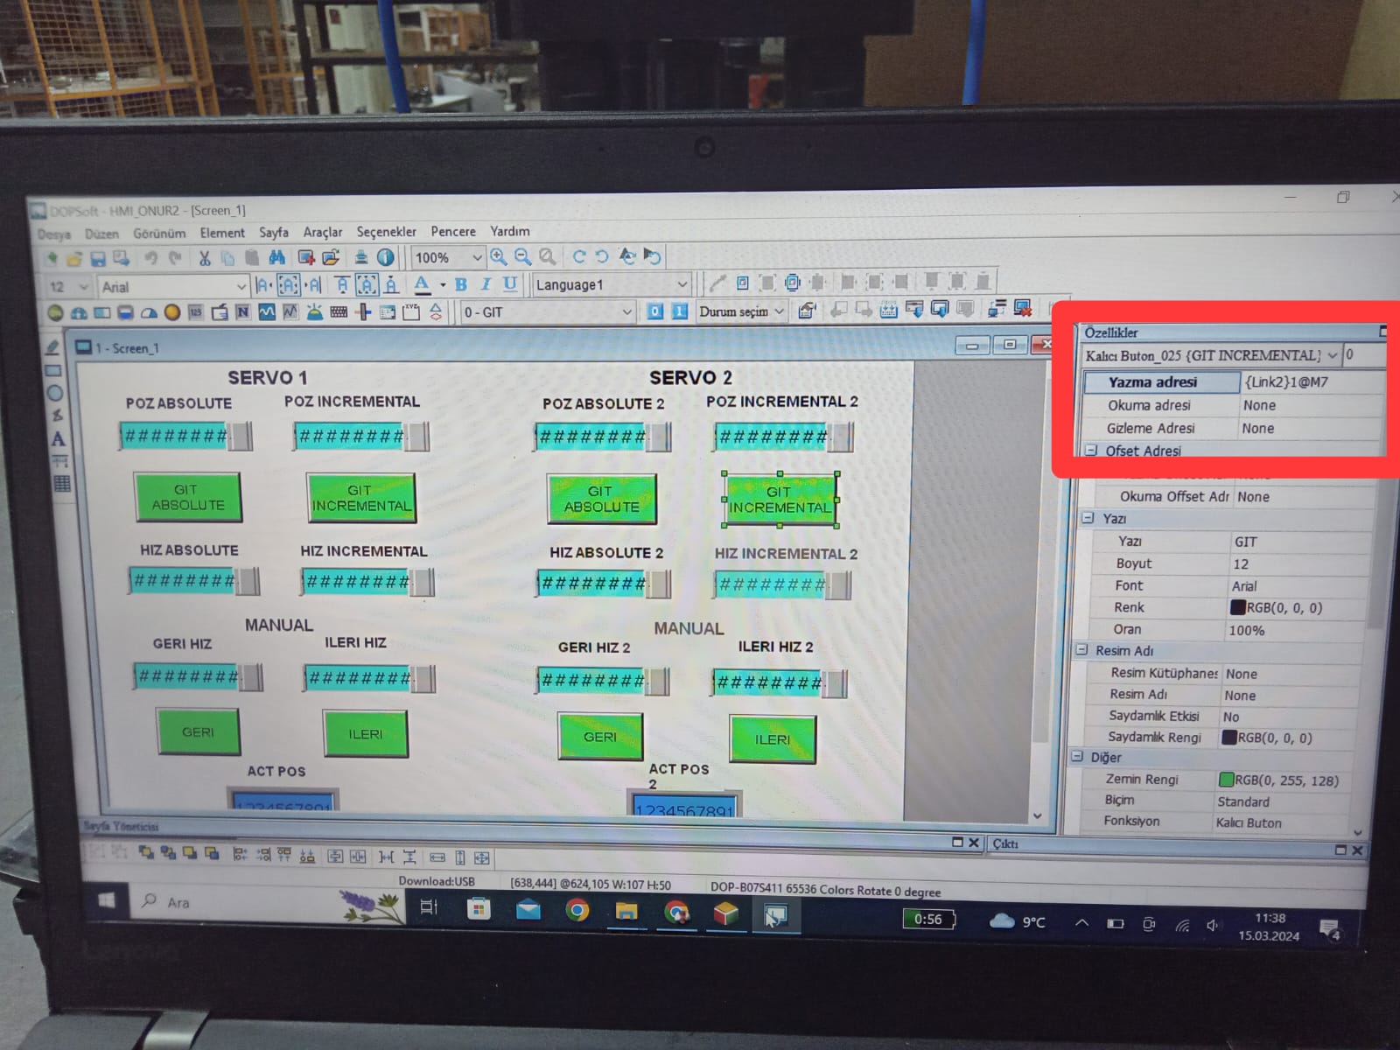Toggle Underline text formatting
This screenshot has width=1400, height=1050.
510,283
